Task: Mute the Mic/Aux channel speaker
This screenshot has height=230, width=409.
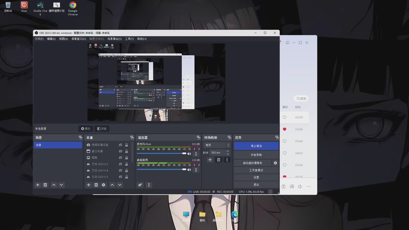Action: pyautogui.click(x=189, y=154)
